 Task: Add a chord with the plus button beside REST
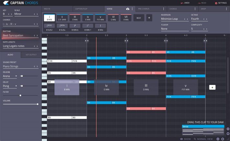(149, 18)
